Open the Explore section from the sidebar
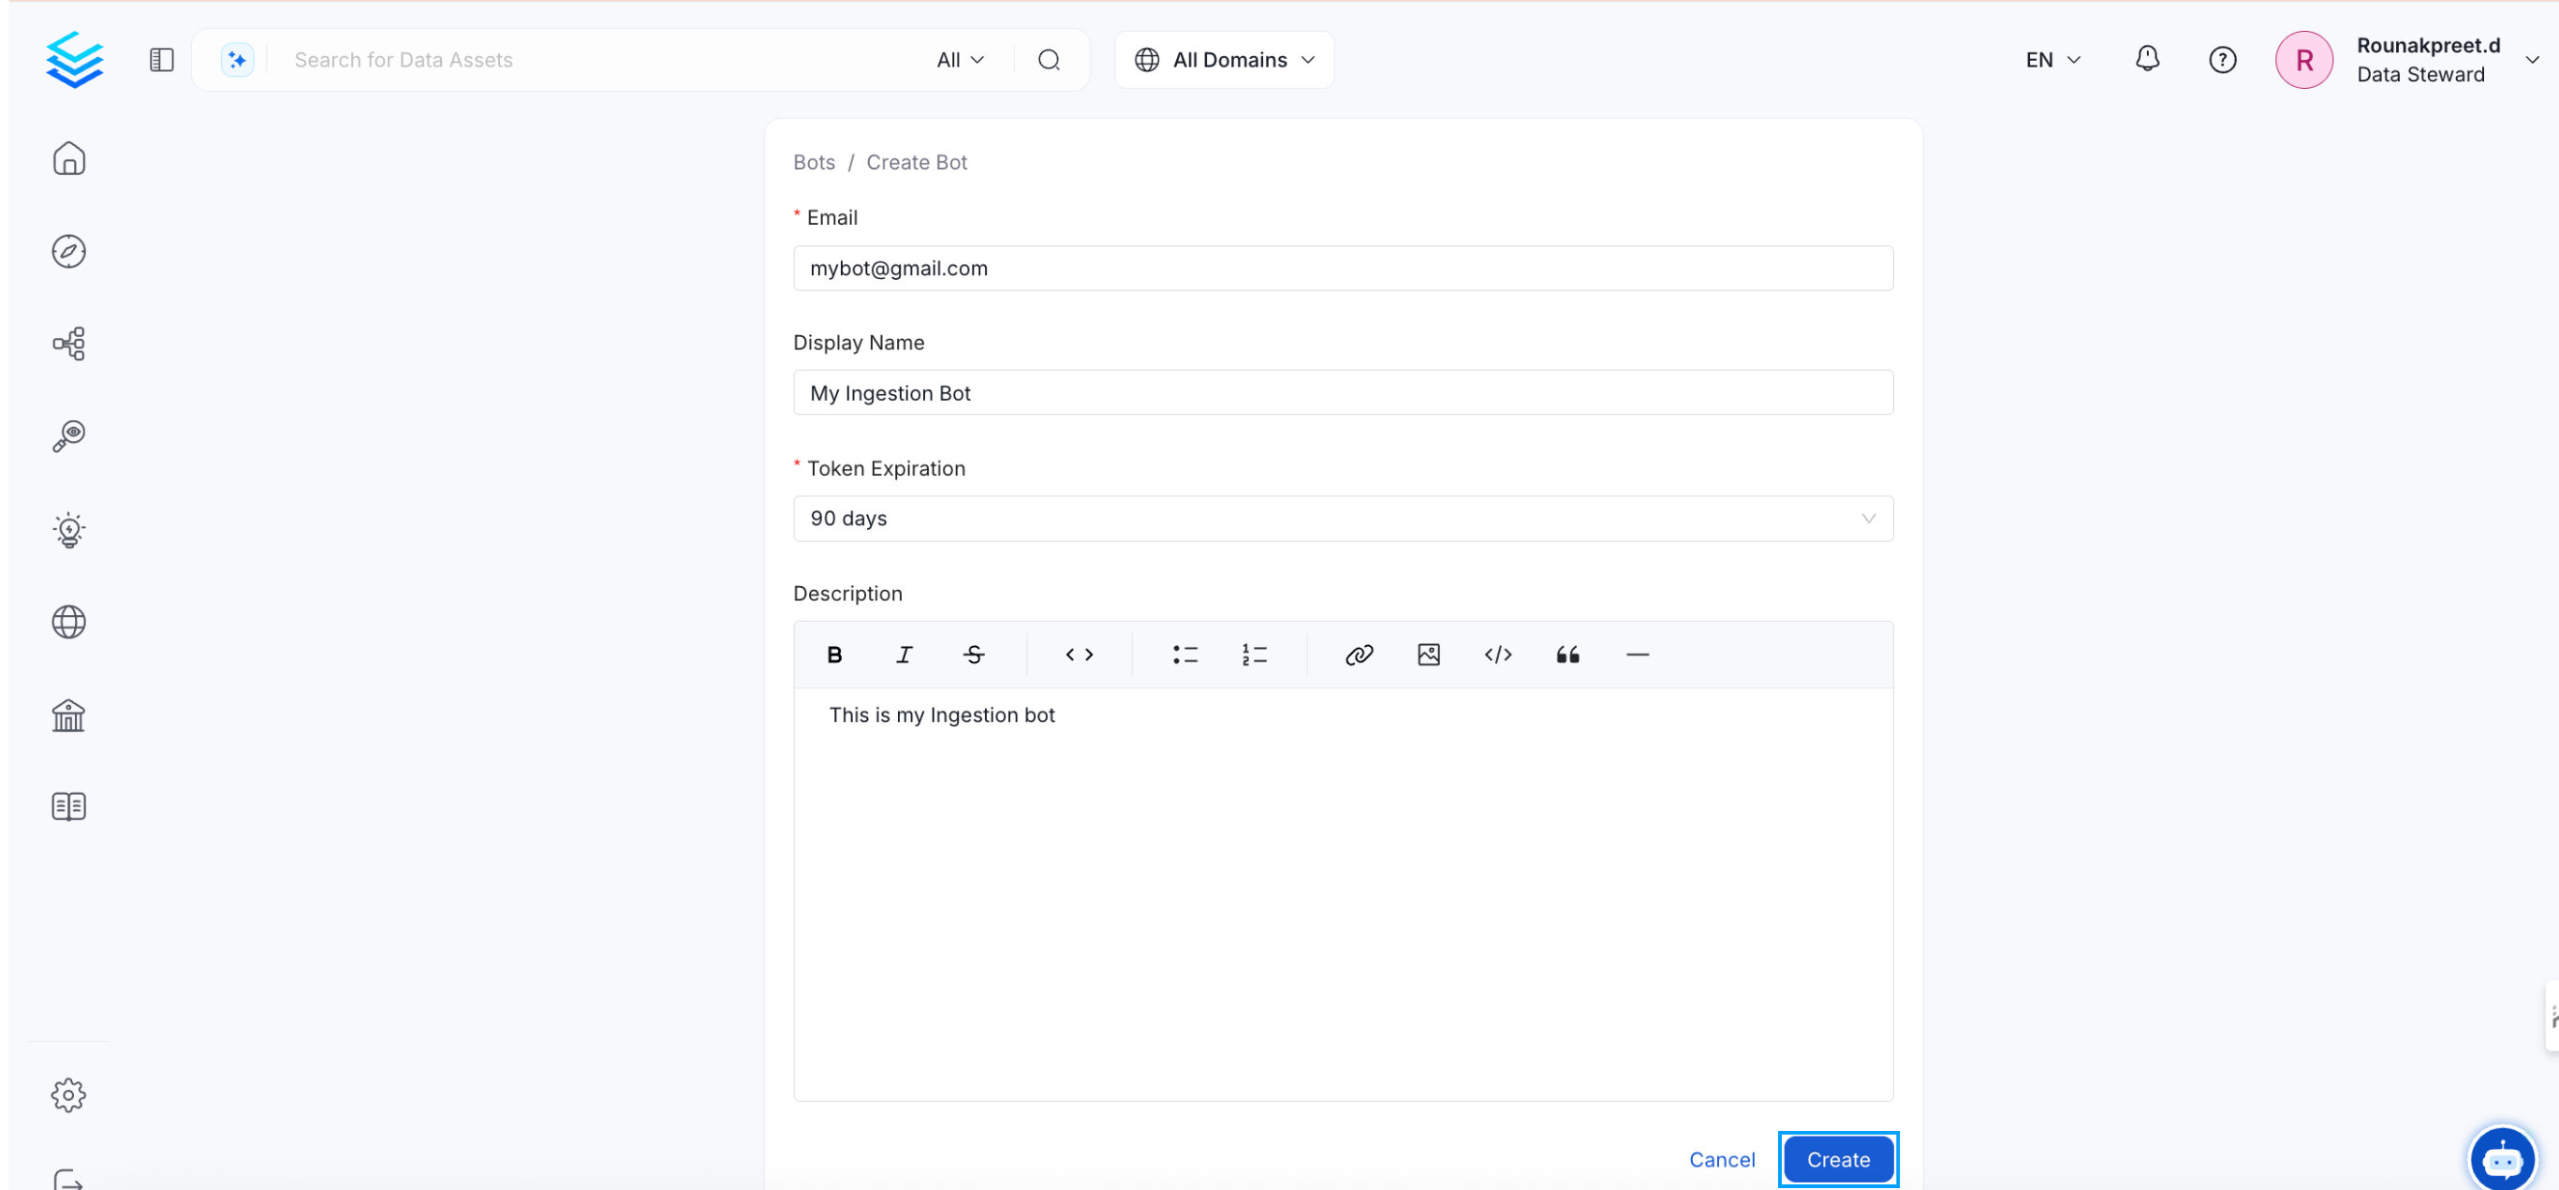This screenshot has height=1190, width=2559. tap(67, 251)
